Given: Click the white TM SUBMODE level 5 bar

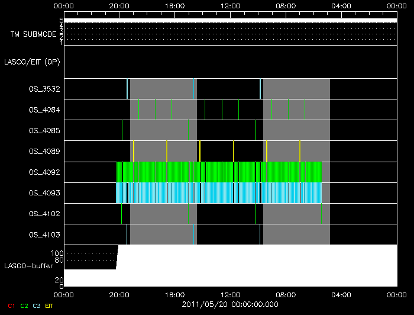Looking at the screenshot, I should [x=231, y=20].
